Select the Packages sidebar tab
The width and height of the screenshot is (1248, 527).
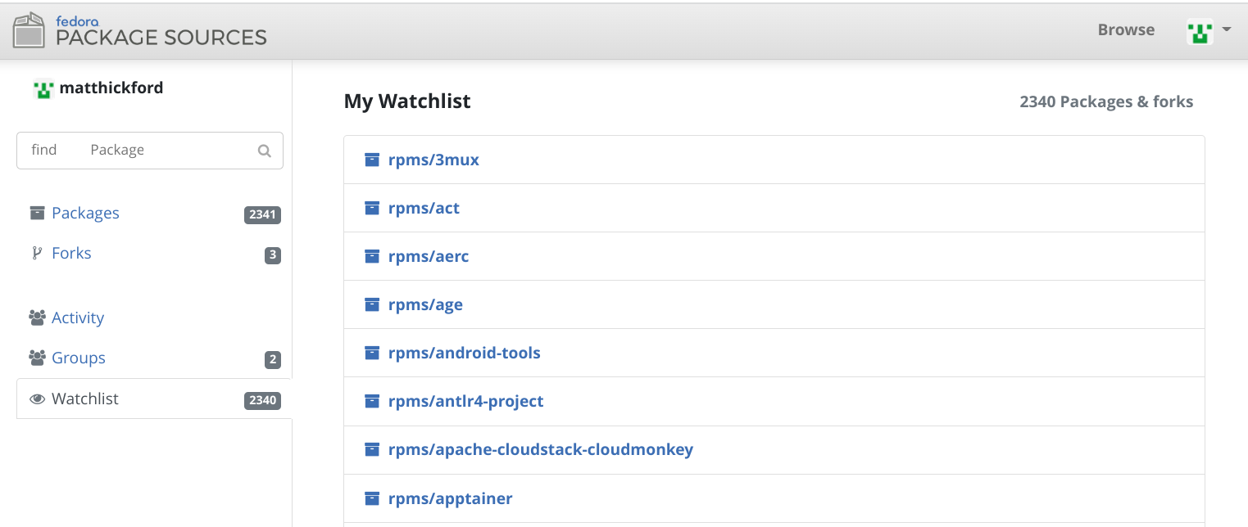[154, 214]
